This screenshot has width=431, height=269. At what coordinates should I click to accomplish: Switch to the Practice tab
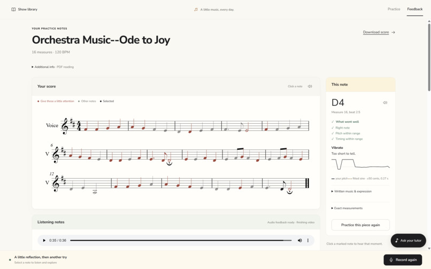(394, 9)
